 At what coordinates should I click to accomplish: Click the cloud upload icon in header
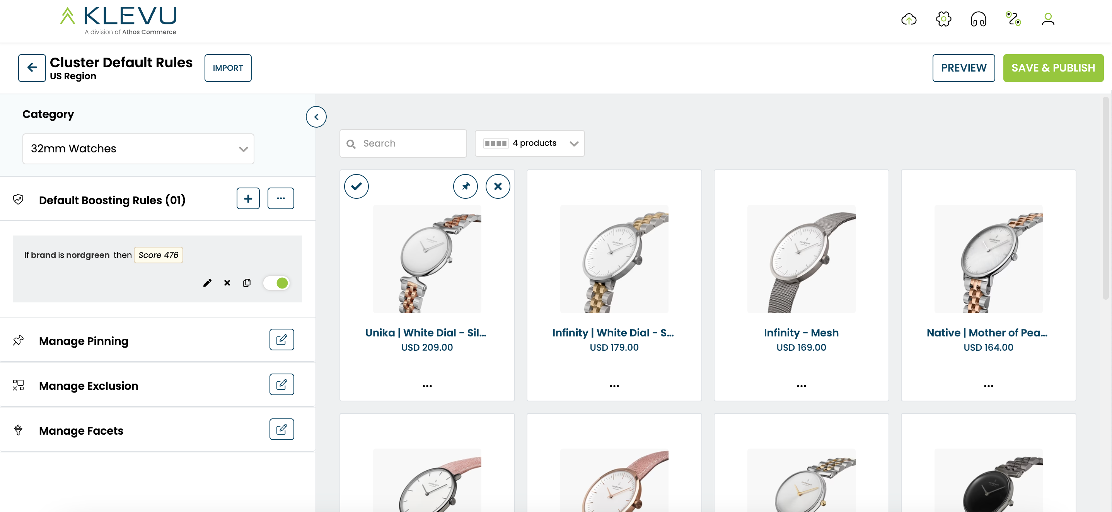tap(909, 19)
